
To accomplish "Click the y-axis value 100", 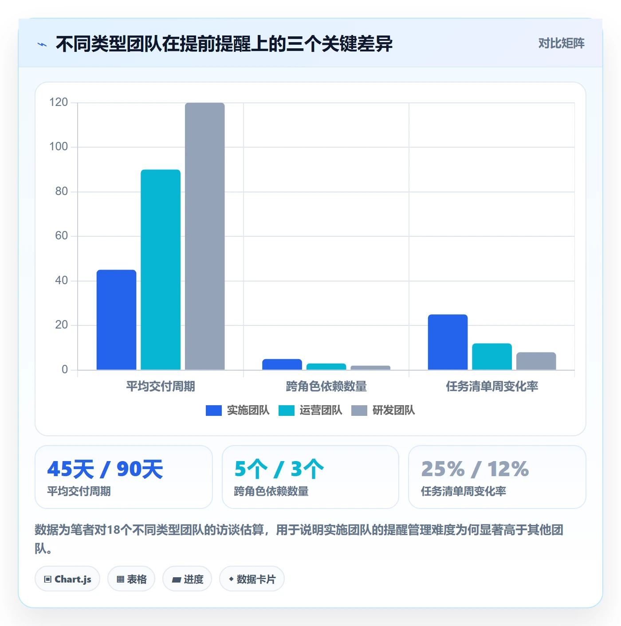I will pos(59,147).
